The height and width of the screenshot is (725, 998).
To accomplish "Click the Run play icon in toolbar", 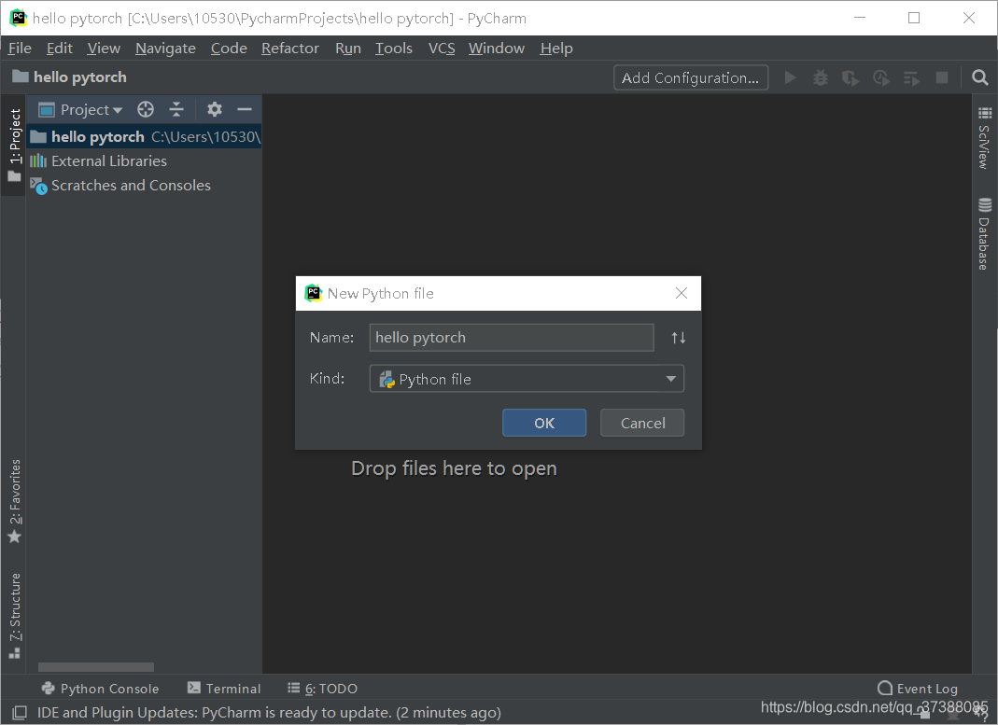I will click(x=790, y=77).
